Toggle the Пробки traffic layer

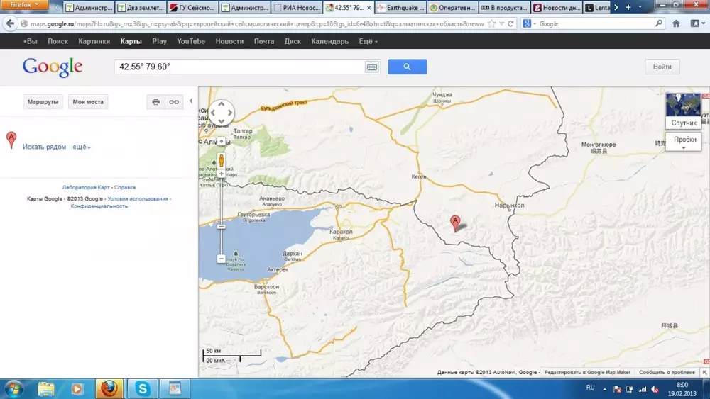[684, 140]
